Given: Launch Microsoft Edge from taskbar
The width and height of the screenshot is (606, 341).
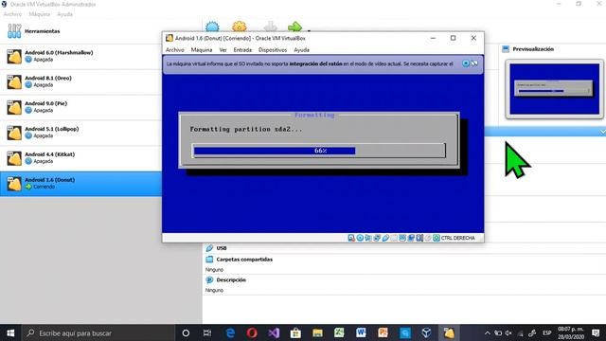Looking at the screenshot, I should coord(230,332).
